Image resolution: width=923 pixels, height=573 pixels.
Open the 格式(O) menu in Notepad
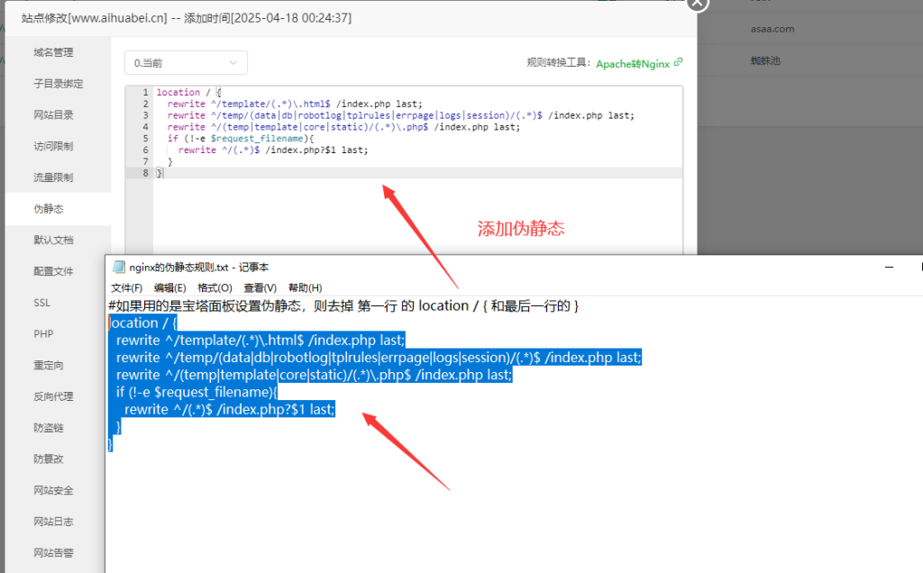[x=215, y=287]
